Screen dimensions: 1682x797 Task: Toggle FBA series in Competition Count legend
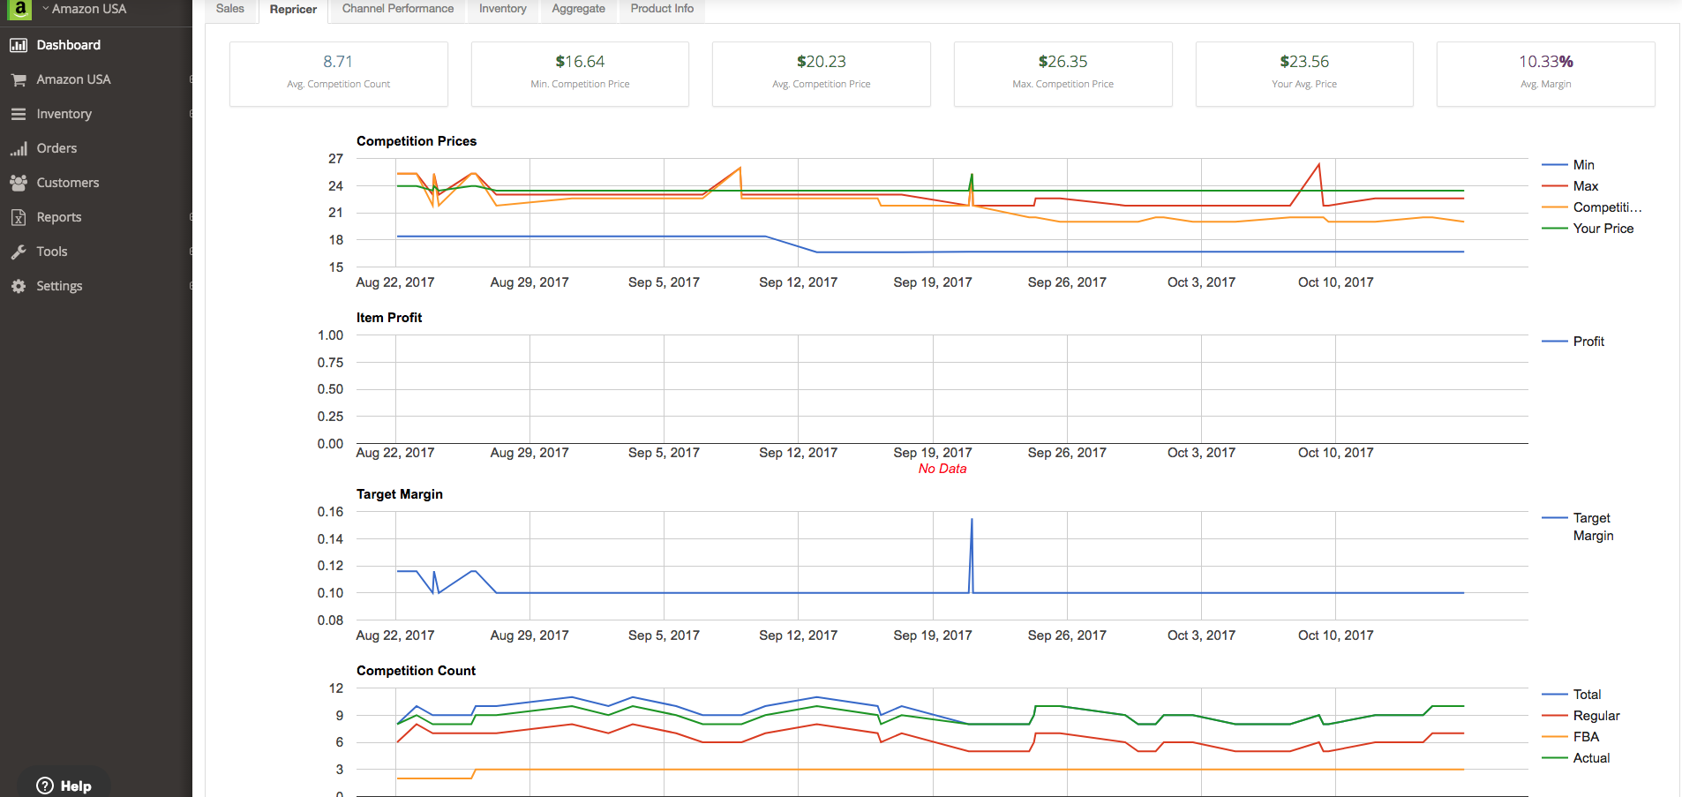(x=1571, y=737)
